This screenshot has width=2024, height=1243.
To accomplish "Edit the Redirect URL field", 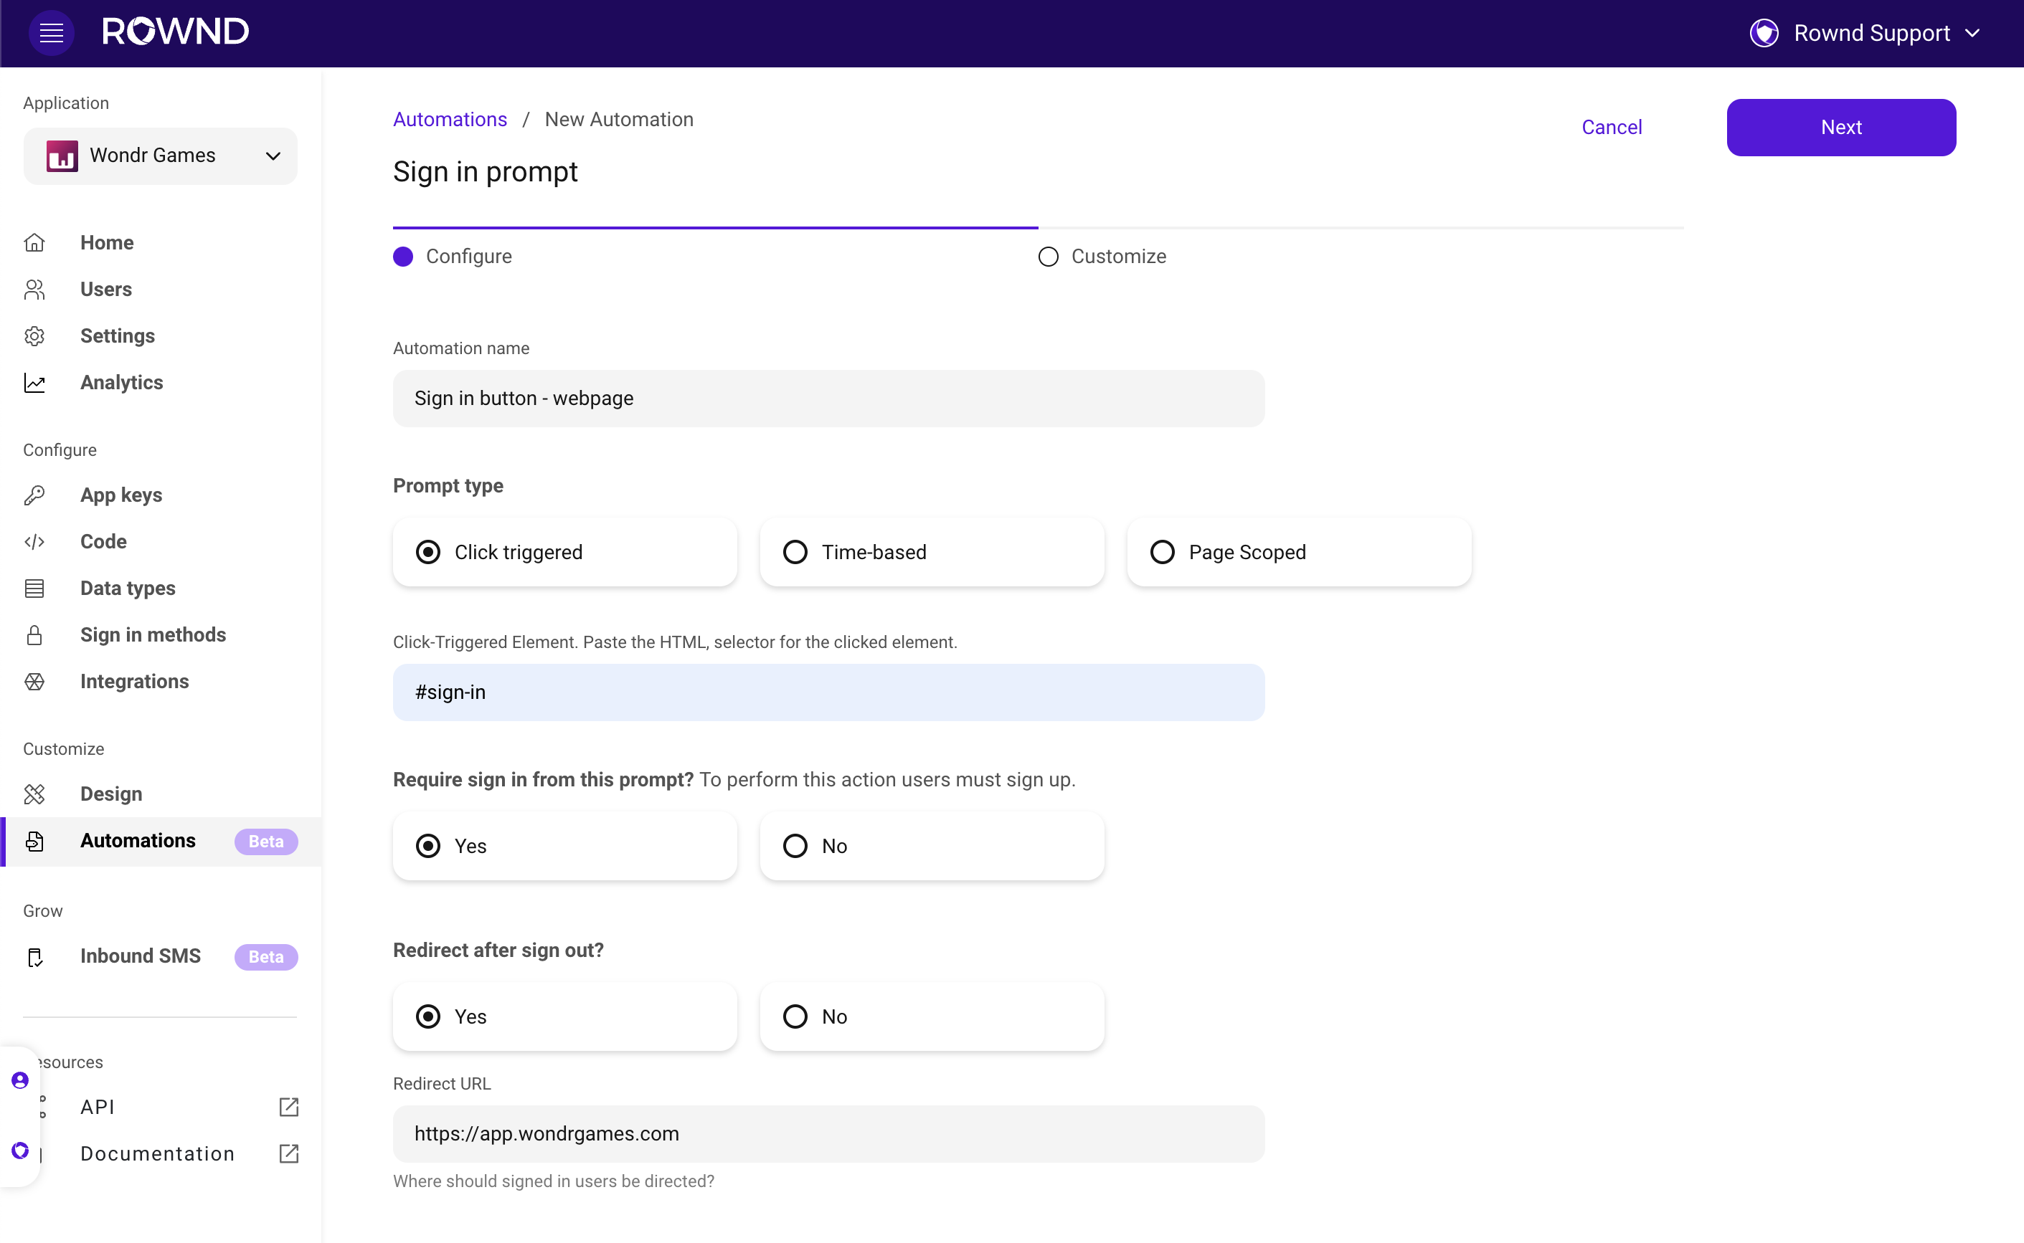I will (828, 1133).
